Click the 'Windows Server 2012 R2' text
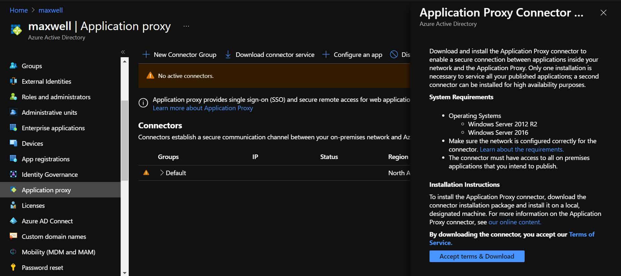The width and height of the screenshot is (621, 276). (502, 124)
